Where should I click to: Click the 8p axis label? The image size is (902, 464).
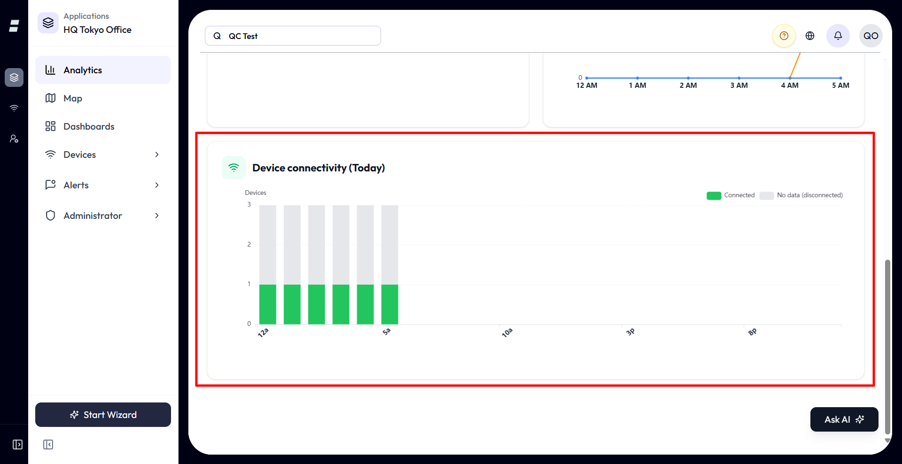click(x=752, y=332)
